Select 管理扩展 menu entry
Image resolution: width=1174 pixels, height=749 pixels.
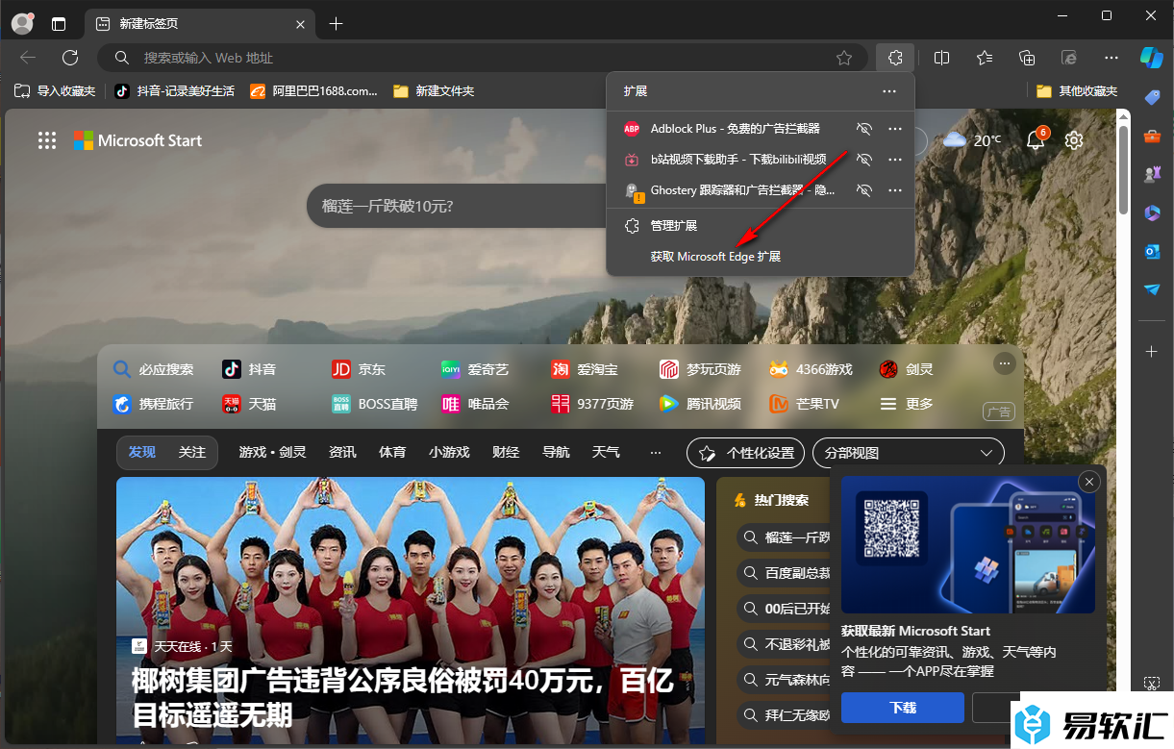tap(761, 226)
